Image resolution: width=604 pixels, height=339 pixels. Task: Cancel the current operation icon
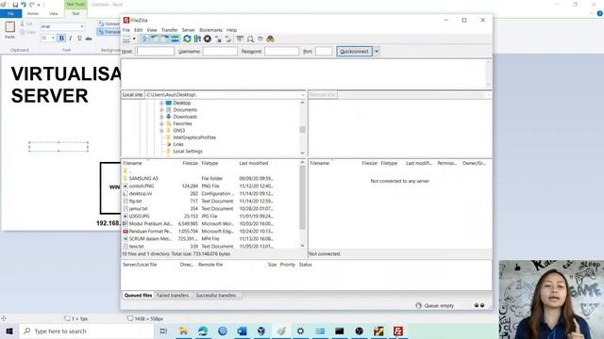(x=208, y=39)
